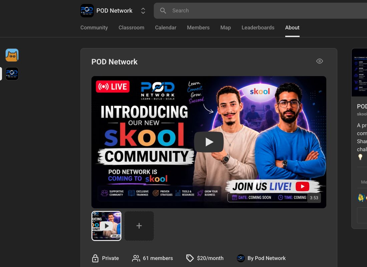Open the POD Network group in sidebar
The image size is (367, 267).
[12, 74]
